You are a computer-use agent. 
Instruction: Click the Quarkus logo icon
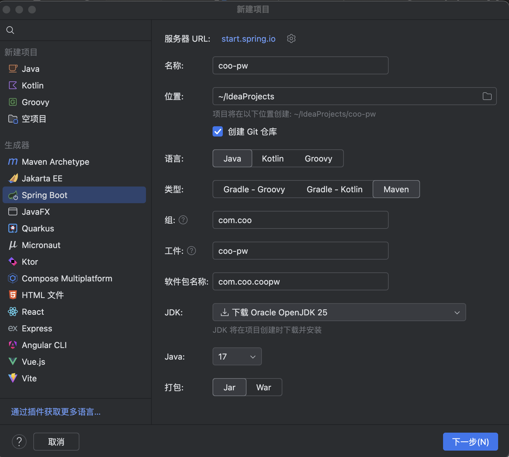(x=13, y=228)
